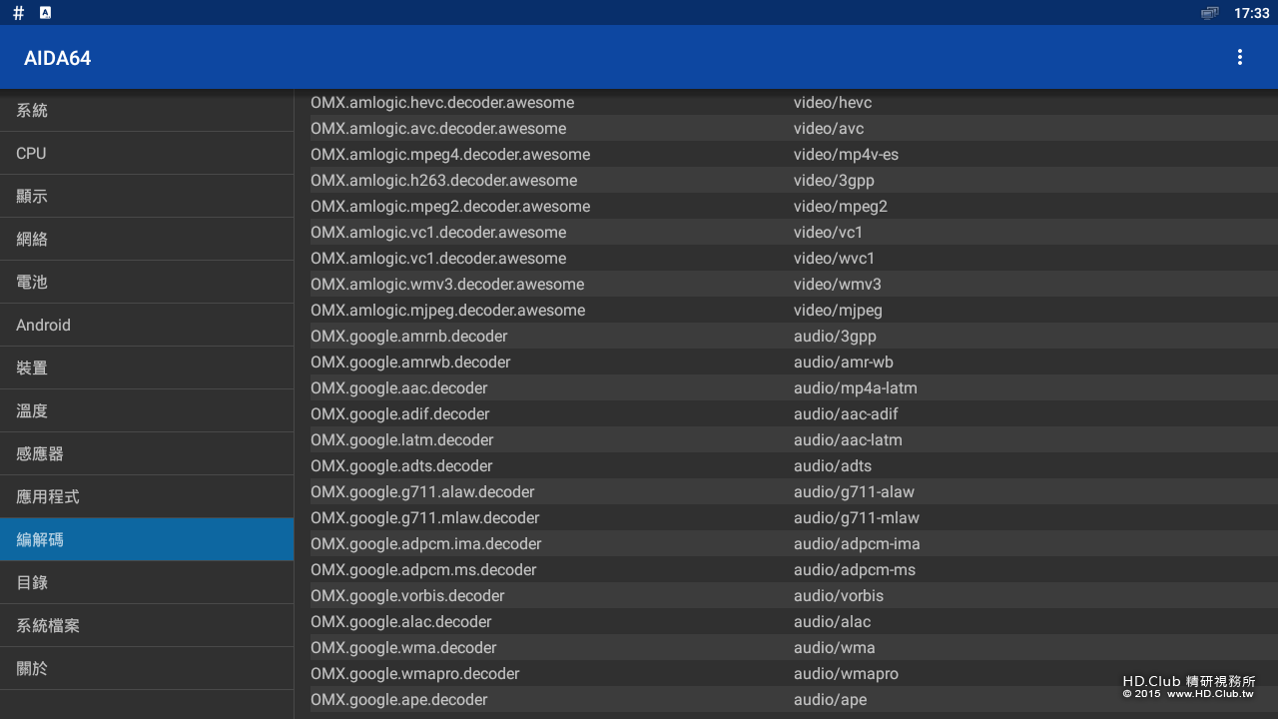
Task: Click the audio/mp4a-latm value
Action: 856,387
